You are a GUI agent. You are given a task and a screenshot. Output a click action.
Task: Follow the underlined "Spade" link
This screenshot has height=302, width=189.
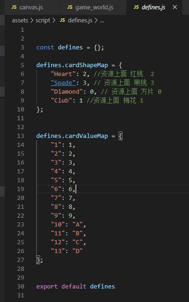click(63, 83)
